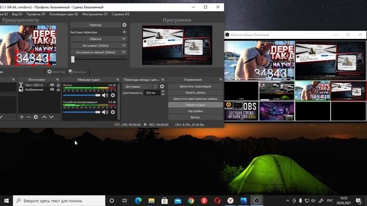Screen dimensions: 367x206
Task: Open Mic/Aux audio settings gear
Action: click(113, 95)
